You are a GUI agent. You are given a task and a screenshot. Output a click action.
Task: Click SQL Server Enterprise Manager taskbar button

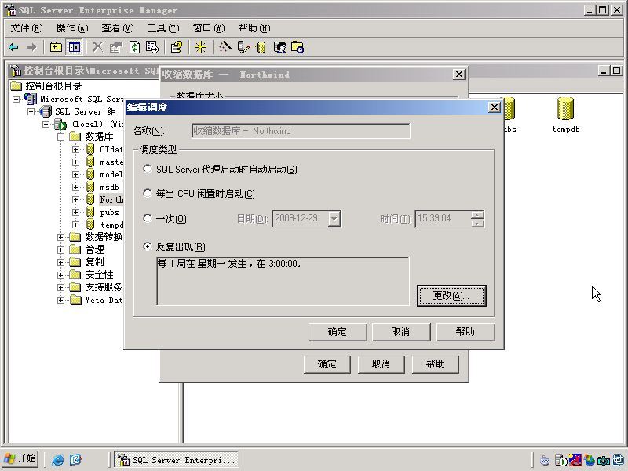177,460
